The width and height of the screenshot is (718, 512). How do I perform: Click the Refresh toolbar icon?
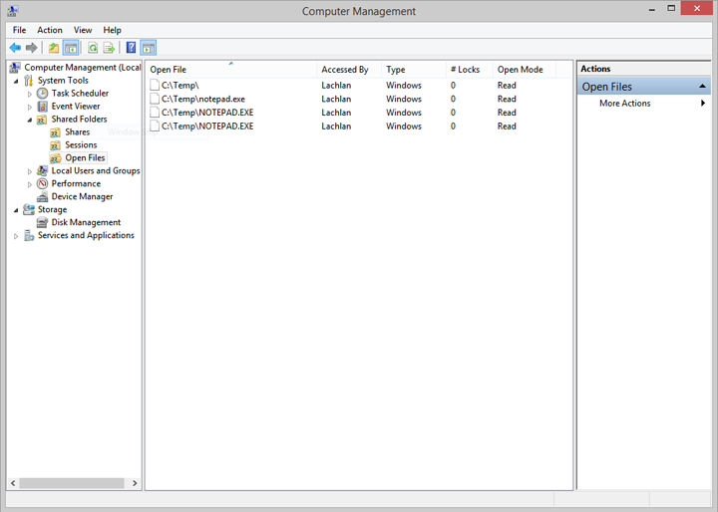tap(92, 48)
